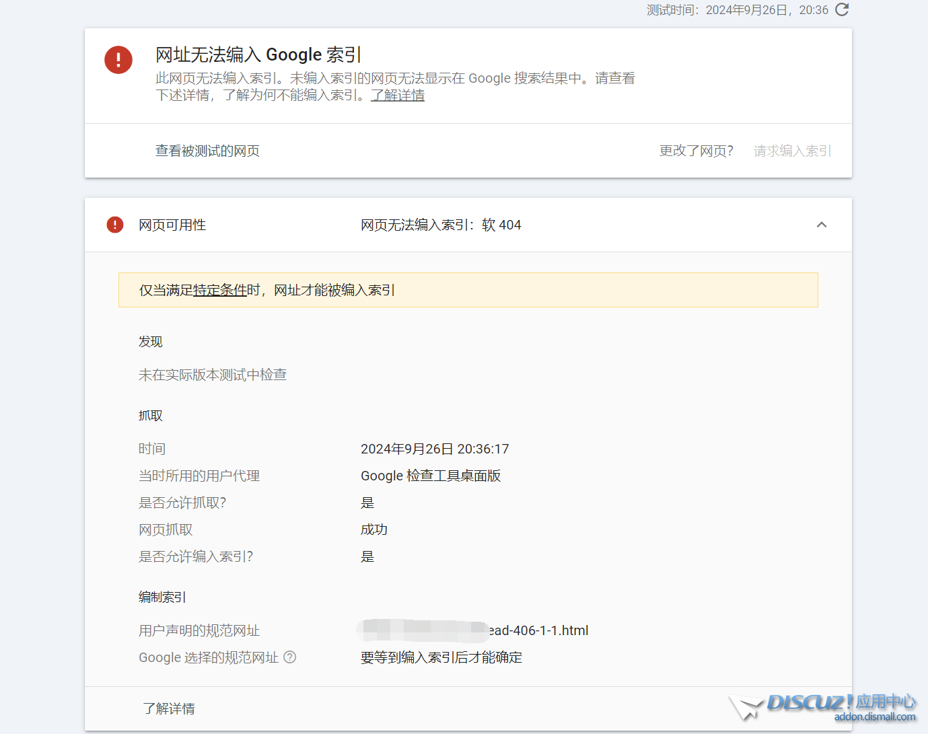Viewport: 928px width, 734px height.
Task: Click the 测试时间 timestamp at the top
Action: tap(737, 10)
